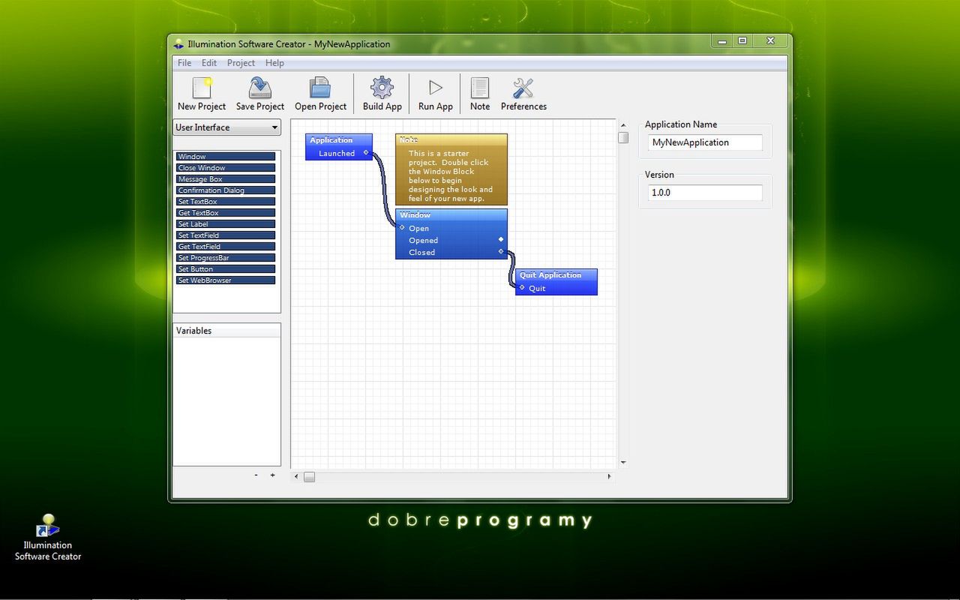The height and width of the screenshot is (600, 960).
Task: Close the Illumination Software Creator window
Action: [770, 41]
